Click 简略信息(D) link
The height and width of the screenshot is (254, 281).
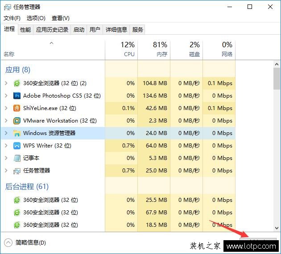tap(31, 243)
